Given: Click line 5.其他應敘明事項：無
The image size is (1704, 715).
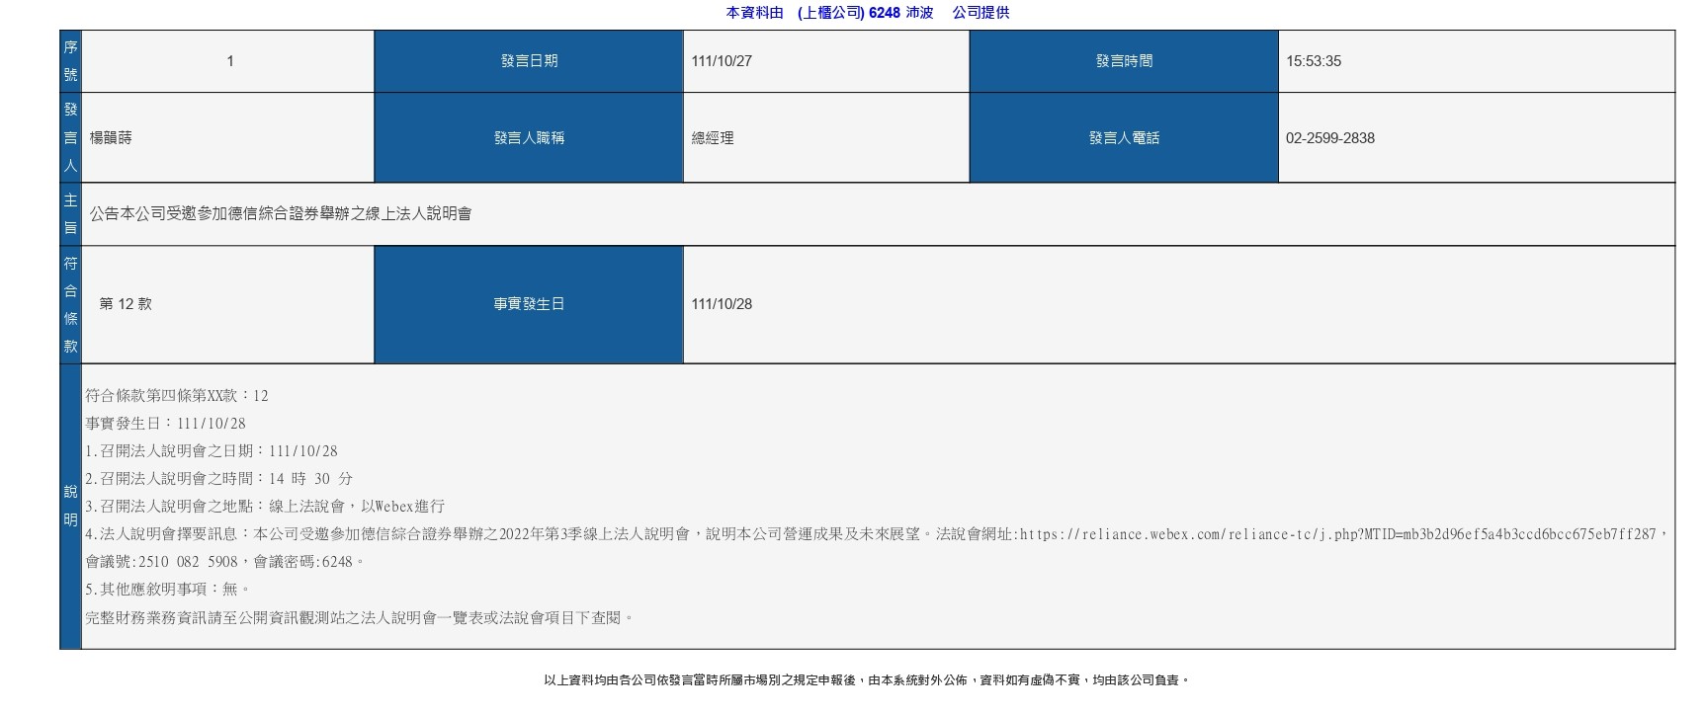Looking at the screenshot, I should [x=168, y=590].
